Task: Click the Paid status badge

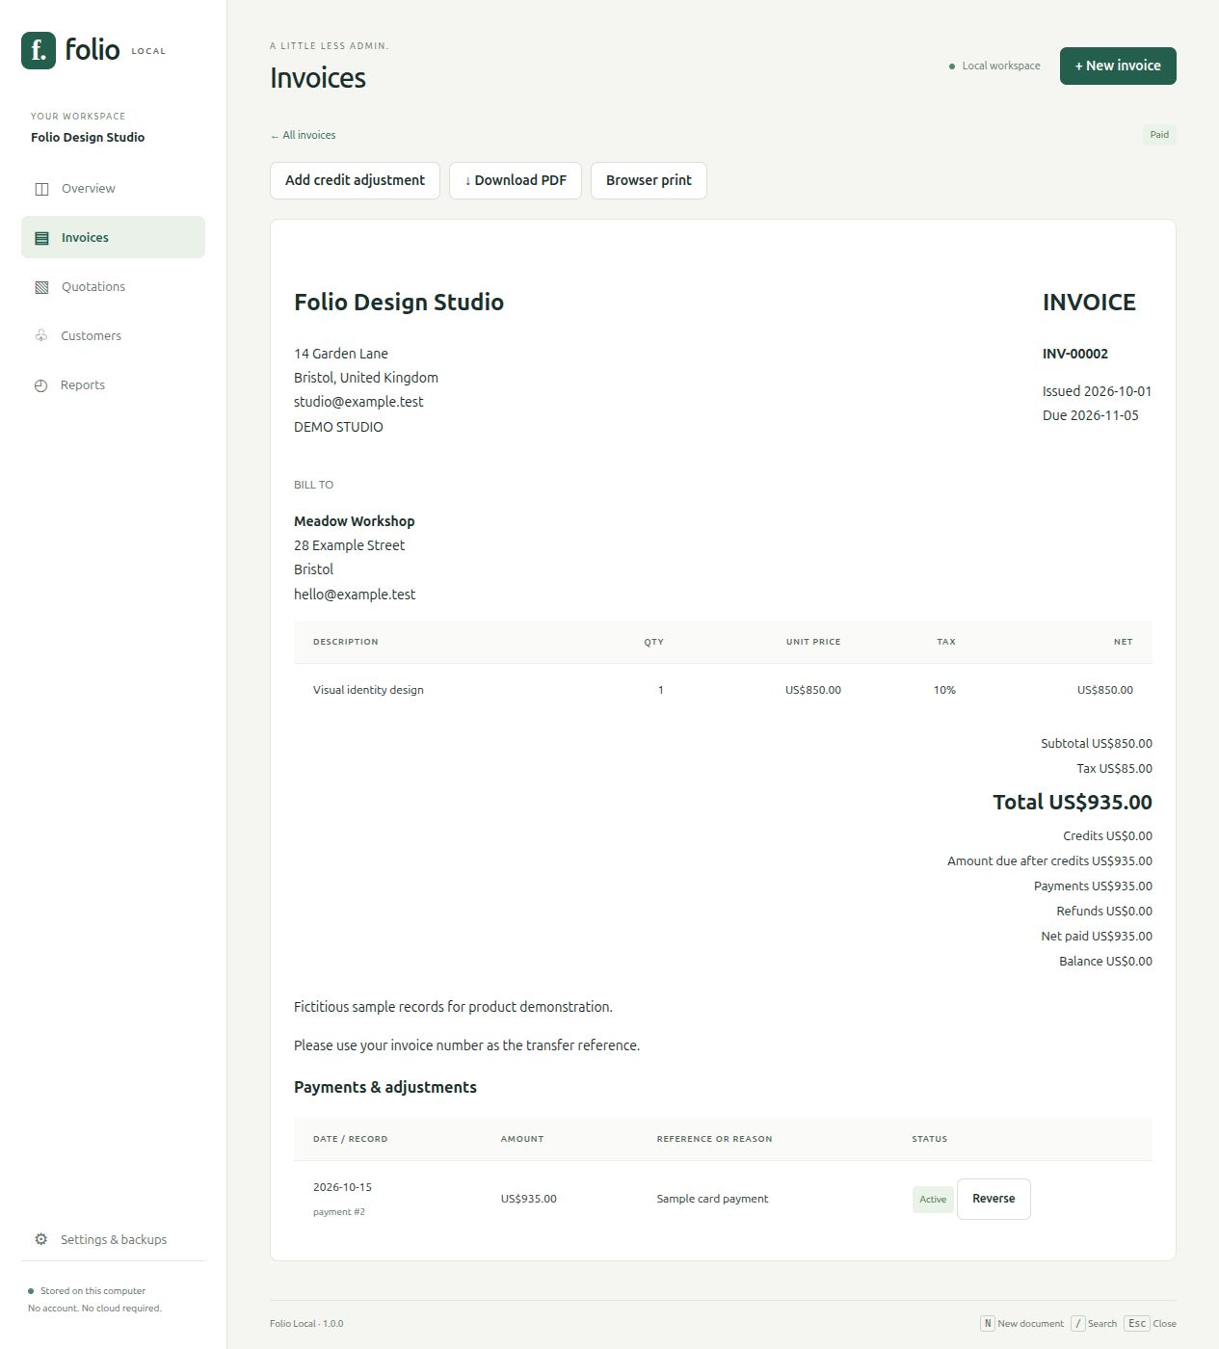Action: point(1159,135)
